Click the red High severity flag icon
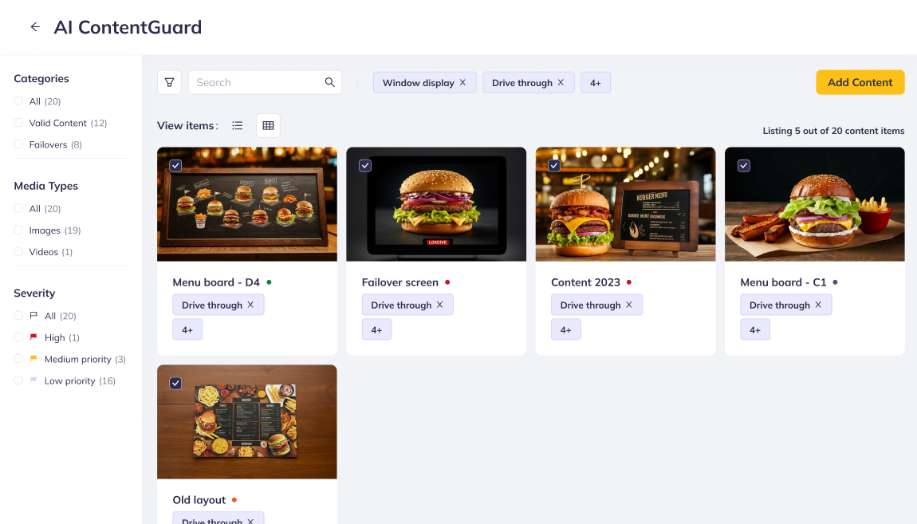This screenshot has height=524, width=917. pos(33,337)
